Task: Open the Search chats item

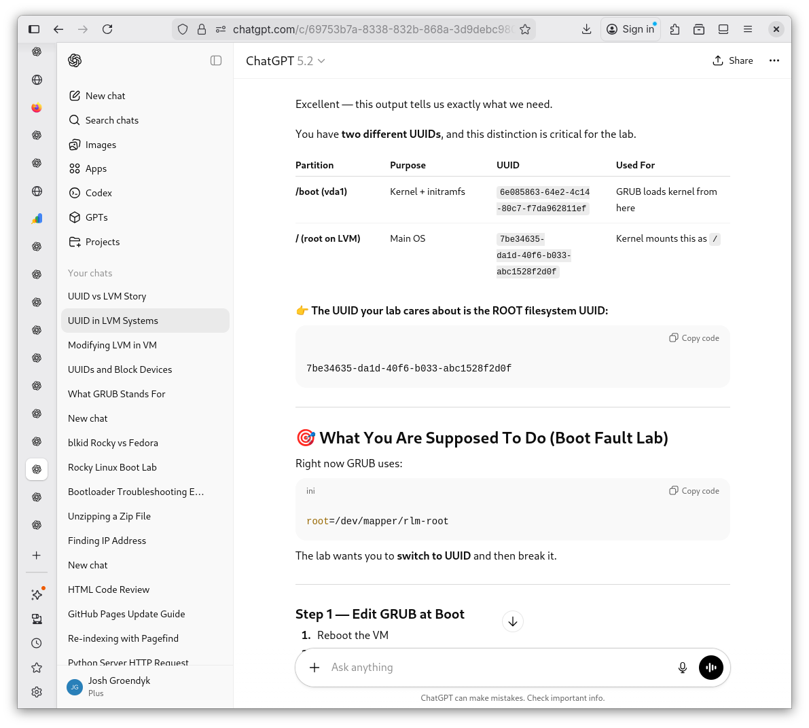Action: [x=112, y=120]
